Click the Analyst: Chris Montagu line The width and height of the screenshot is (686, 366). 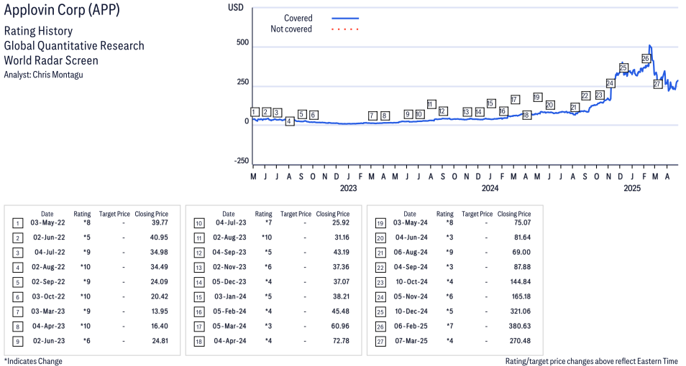tap(43, 75)
